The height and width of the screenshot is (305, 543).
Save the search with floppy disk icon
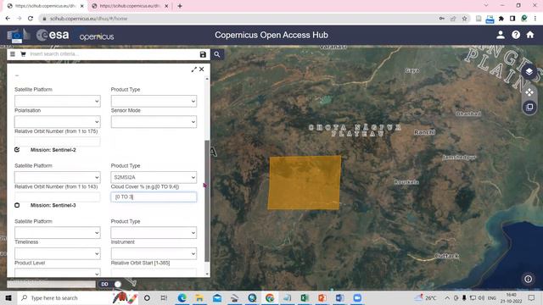click(x=203, y=54)
